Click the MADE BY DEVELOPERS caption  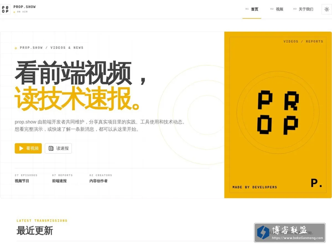[x=255, y=187]
